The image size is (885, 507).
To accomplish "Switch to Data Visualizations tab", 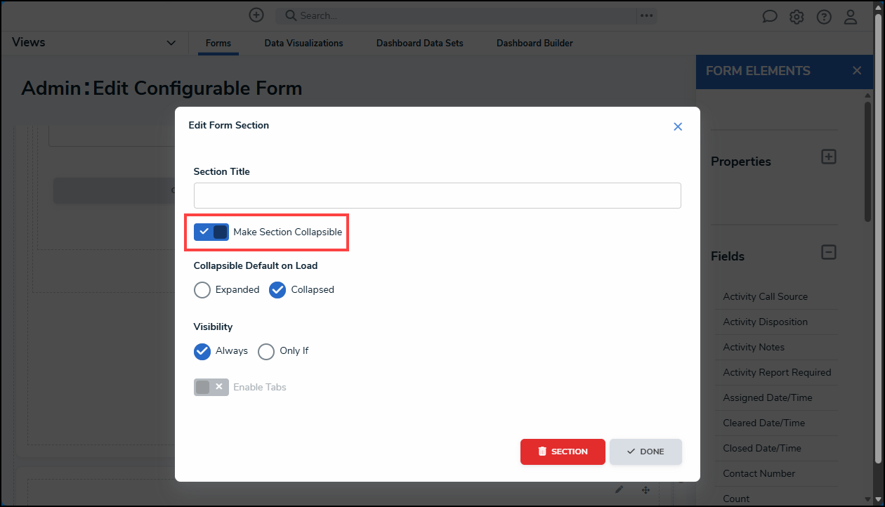I will coord(303,44).
